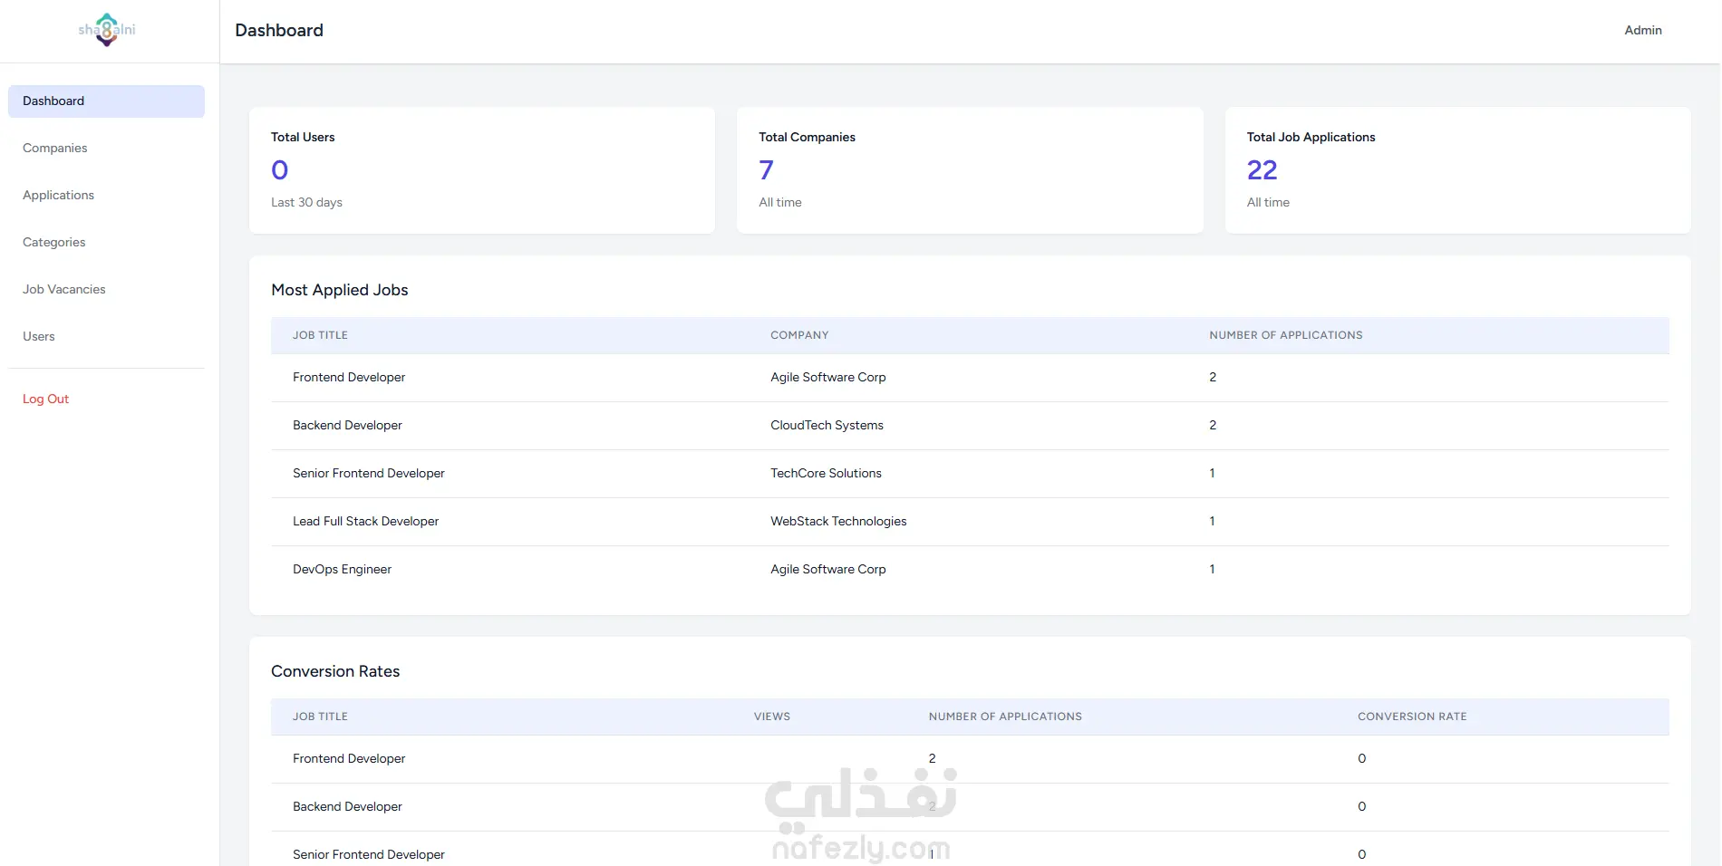Open the Dashboard sidebar item

point(106,101)
